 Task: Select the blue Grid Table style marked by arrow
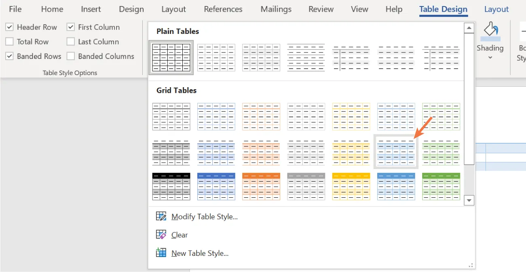[396, 153]
